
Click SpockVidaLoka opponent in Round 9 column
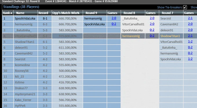coord(94,24)
